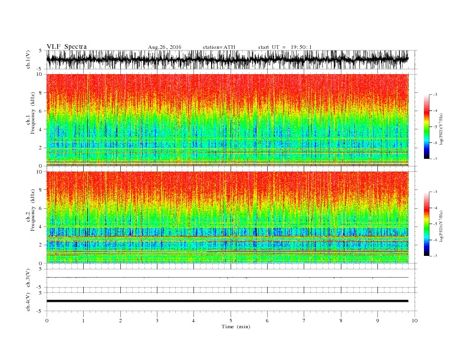Click the ch.1 waveform trace panel
467x360 pixels.
tap(232, 59)
